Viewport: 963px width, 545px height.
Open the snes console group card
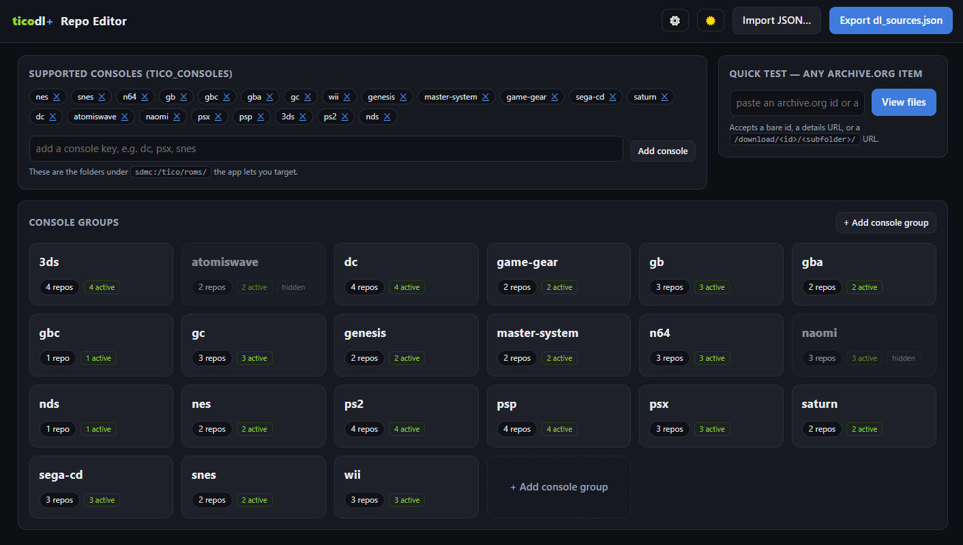click(254, 487)
